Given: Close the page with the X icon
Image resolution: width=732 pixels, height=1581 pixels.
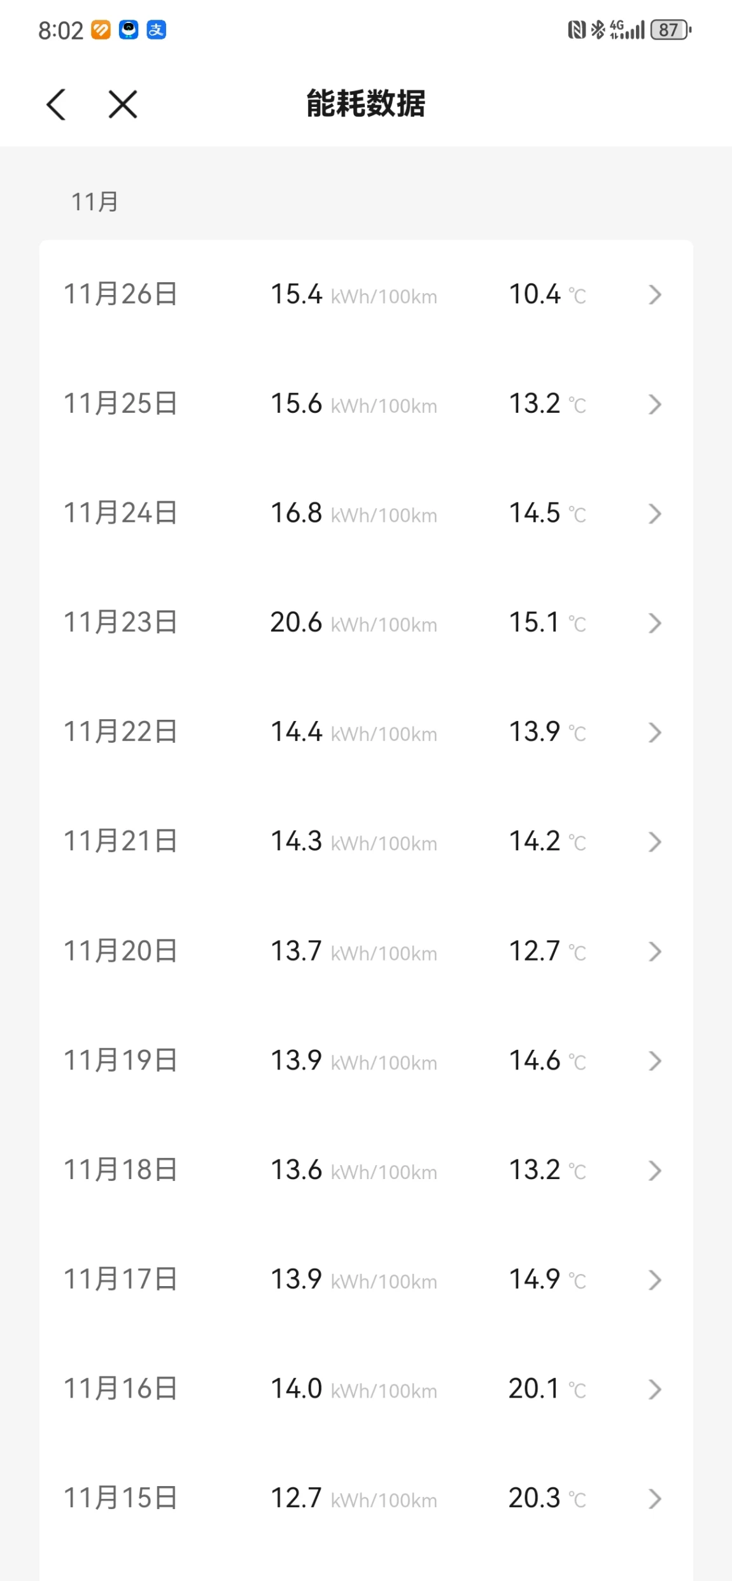Looking at the screenshot, I should 123,104.
